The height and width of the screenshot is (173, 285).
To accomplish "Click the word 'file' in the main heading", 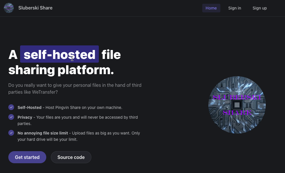I will pos(111,54).
